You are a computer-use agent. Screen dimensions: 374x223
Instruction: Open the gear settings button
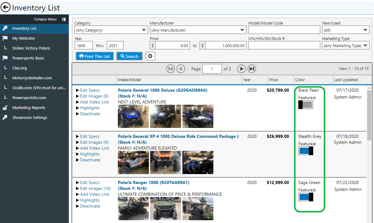tap(150, 56)
